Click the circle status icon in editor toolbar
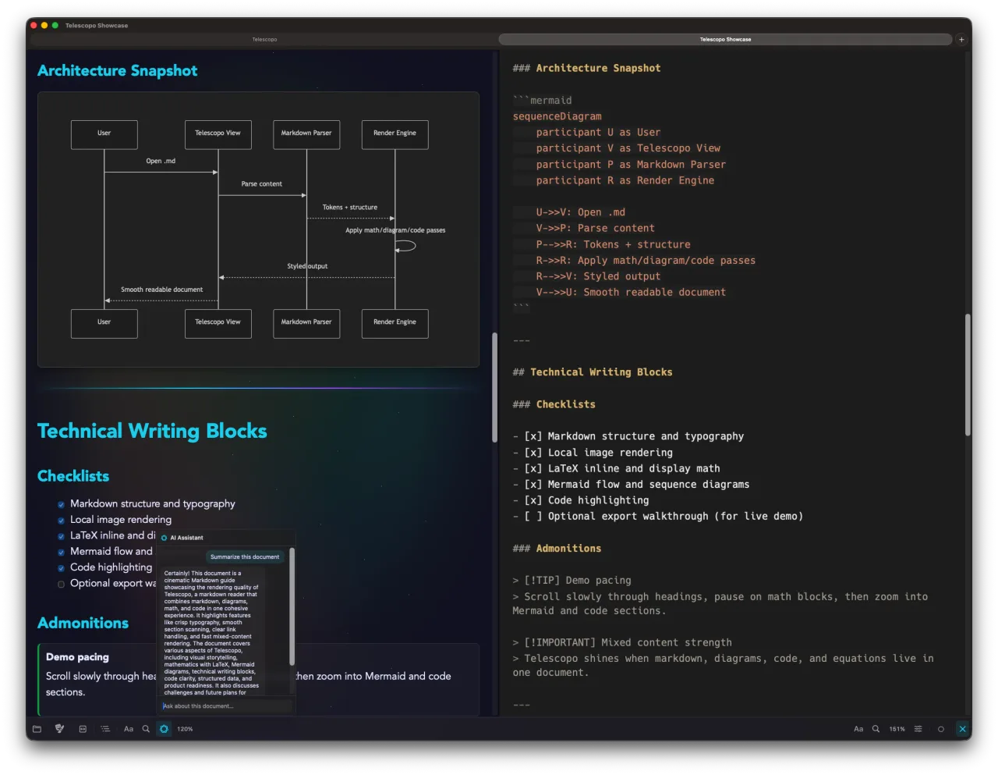 tap(941, 729)
